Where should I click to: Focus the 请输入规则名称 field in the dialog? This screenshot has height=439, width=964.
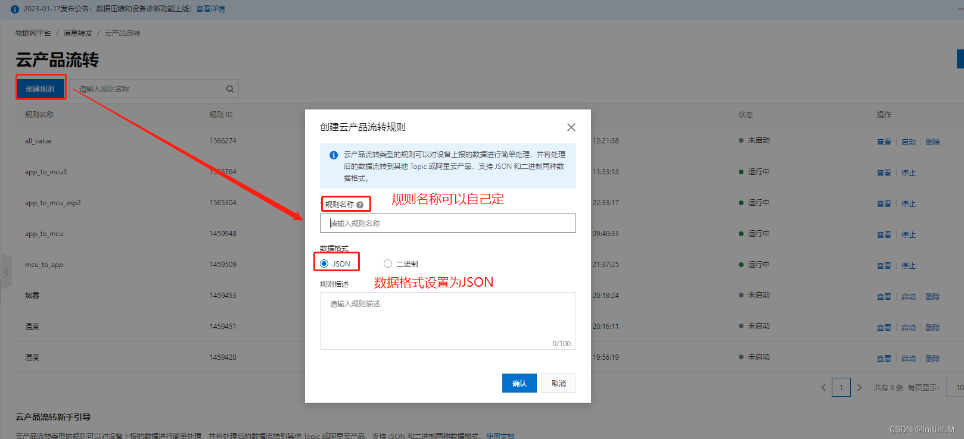448,223
